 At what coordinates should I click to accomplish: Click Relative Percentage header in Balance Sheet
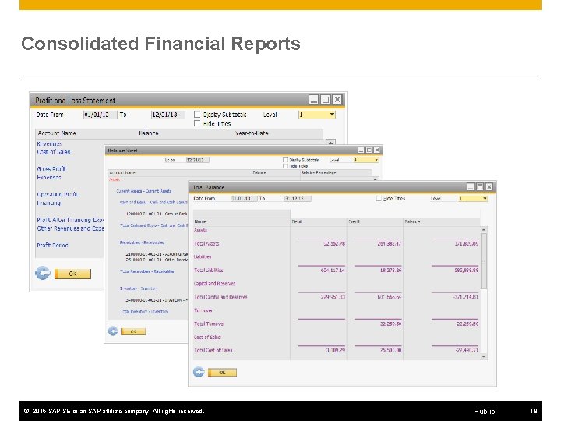point(319,172)
